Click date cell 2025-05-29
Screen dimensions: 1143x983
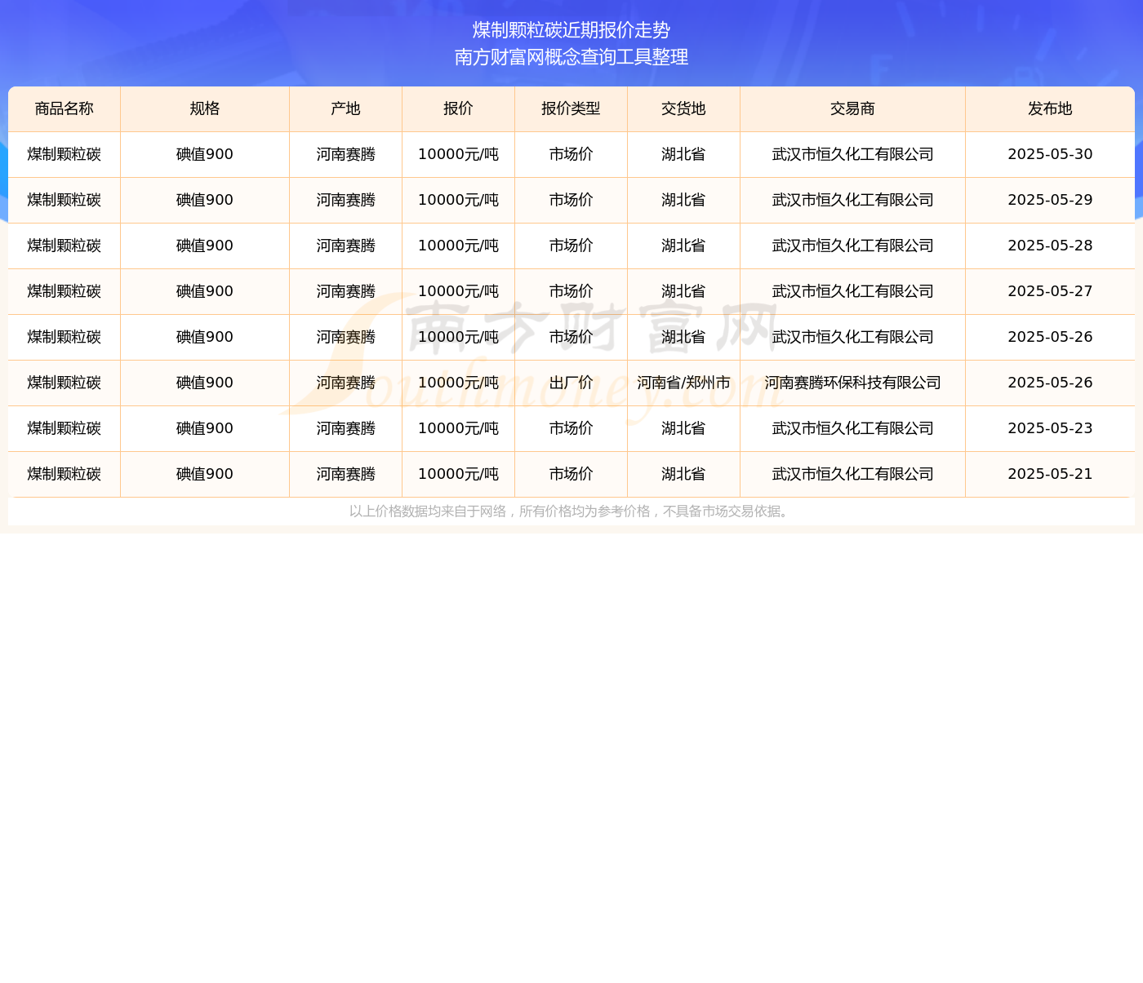point(1050,201)
